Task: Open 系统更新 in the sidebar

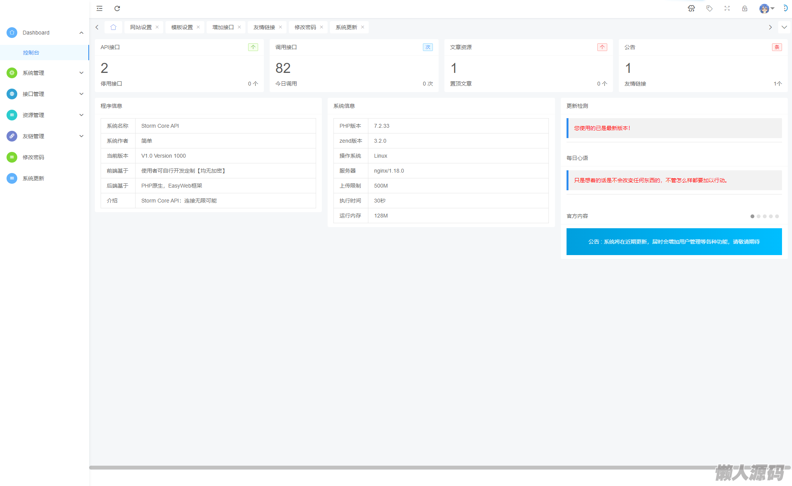Action: (33, 178)
